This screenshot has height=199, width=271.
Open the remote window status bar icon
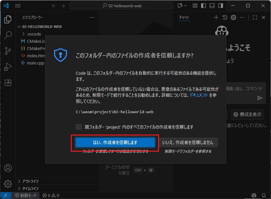coord(6,195)
